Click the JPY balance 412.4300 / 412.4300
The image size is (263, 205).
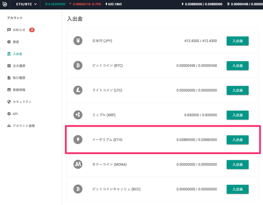[x=201, y=41]
